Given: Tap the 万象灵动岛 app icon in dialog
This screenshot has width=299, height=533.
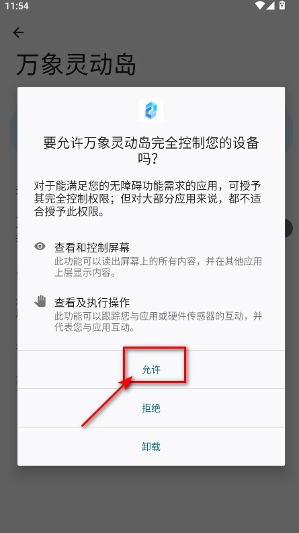Looking at the screenshot, I should [x=151, y=110].
